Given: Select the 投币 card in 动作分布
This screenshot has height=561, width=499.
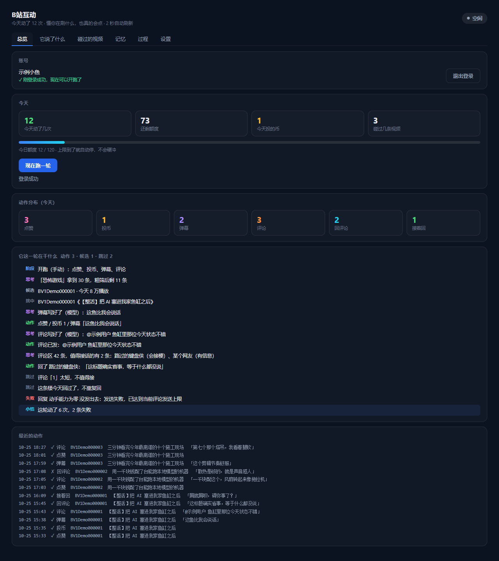Looking at the screenshot, I should [x=133, y=223].
